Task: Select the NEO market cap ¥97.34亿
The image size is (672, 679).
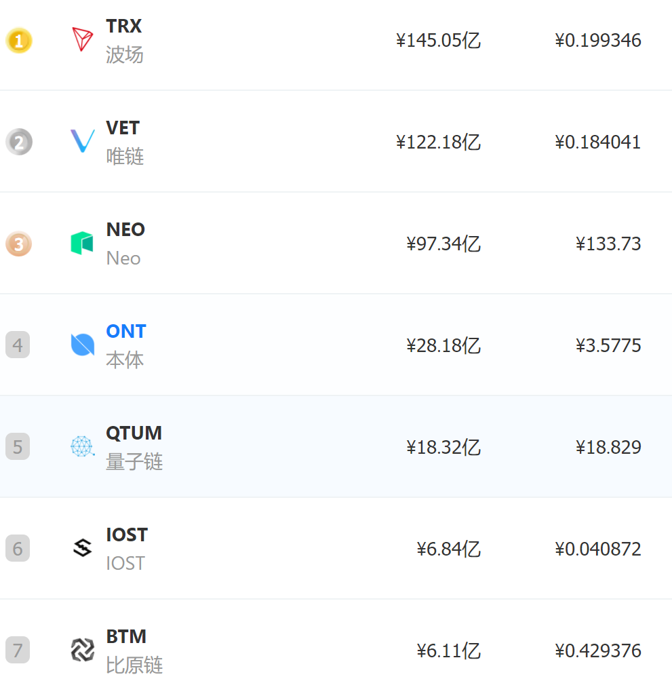Action: click(x=443, y=244)
